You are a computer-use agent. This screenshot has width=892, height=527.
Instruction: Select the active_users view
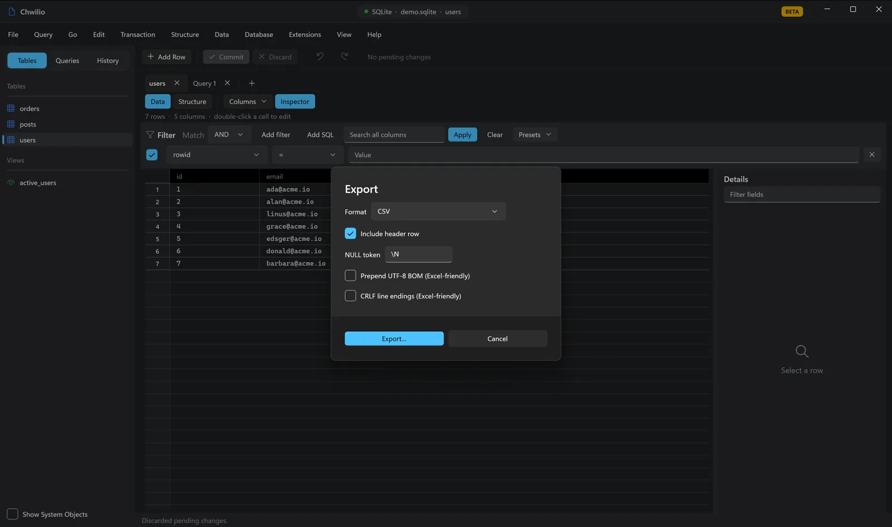tap(67, 182)
